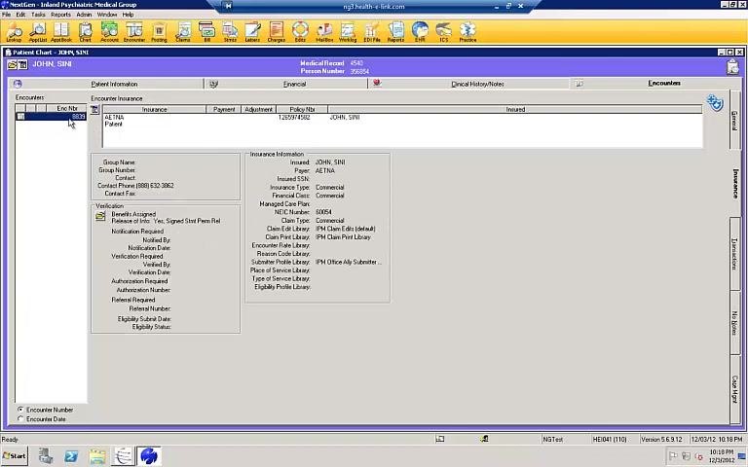Open the Reports toolbar icon
This screenshot has height=467, width=748.
pos(395,32)
